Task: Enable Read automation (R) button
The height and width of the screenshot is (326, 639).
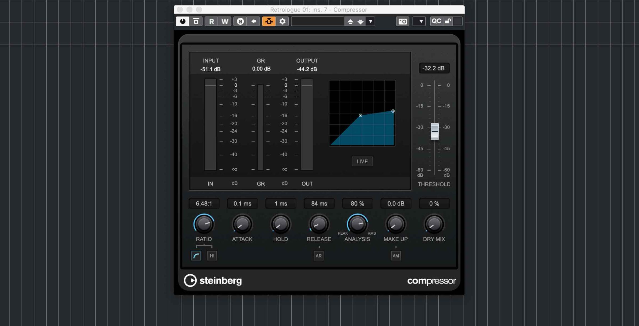Action: (211, 21)
